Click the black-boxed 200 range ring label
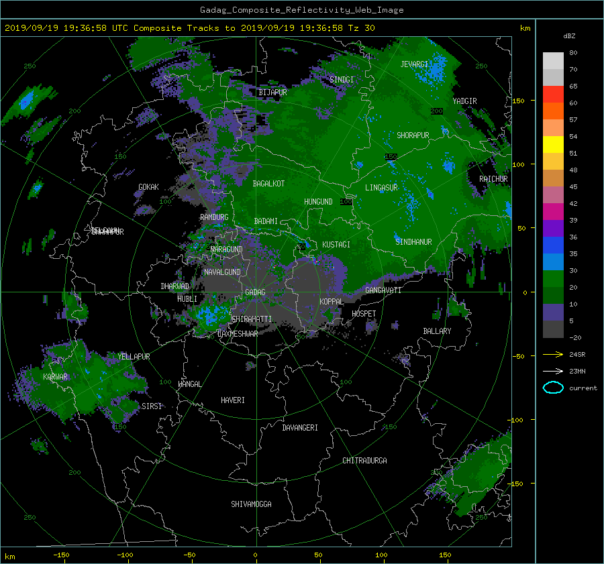Screen dimensions: 604x564 pyautogui.click(x=436, y=111)
